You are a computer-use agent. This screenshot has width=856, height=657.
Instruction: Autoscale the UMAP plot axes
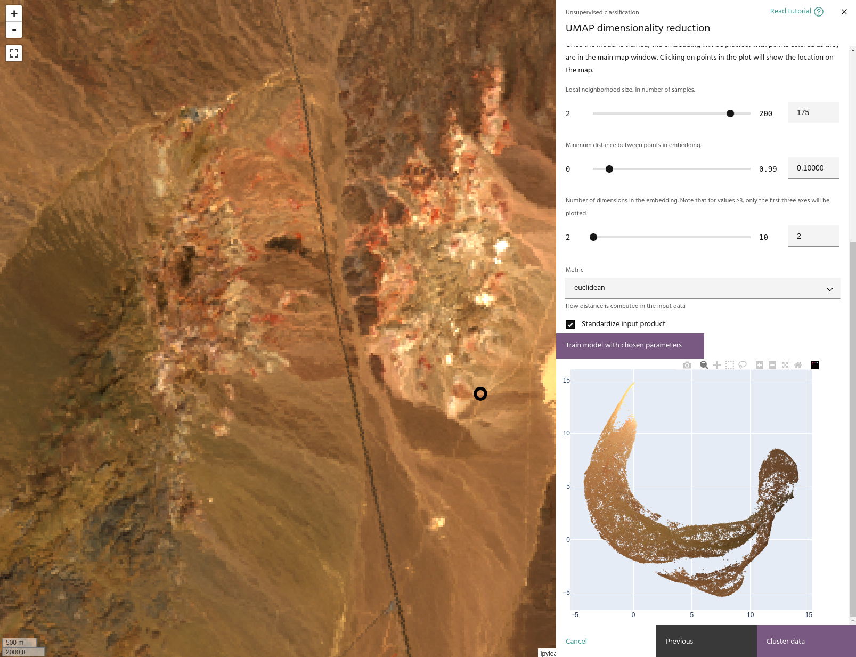(x=785, y=365)
